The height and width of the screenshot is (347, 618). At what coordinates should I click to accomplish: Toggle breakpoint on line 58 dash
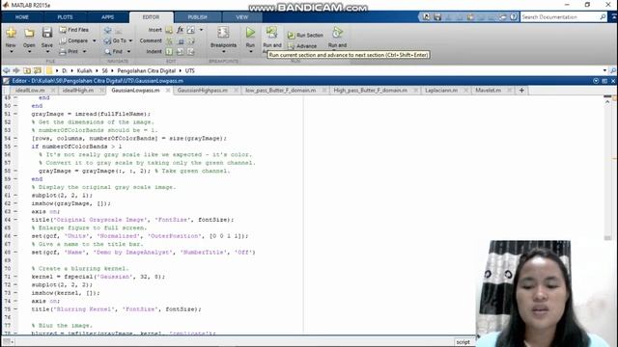click(15, 171)
